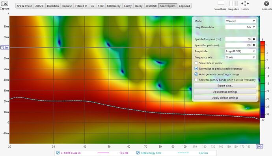Select the Spectrogram tab
The width and height of the screenshot is (272, 156).
(168, 6)
